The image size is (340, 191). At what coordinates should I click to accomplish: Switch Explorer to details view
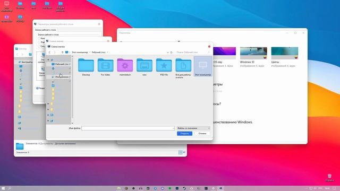(180, 152)
